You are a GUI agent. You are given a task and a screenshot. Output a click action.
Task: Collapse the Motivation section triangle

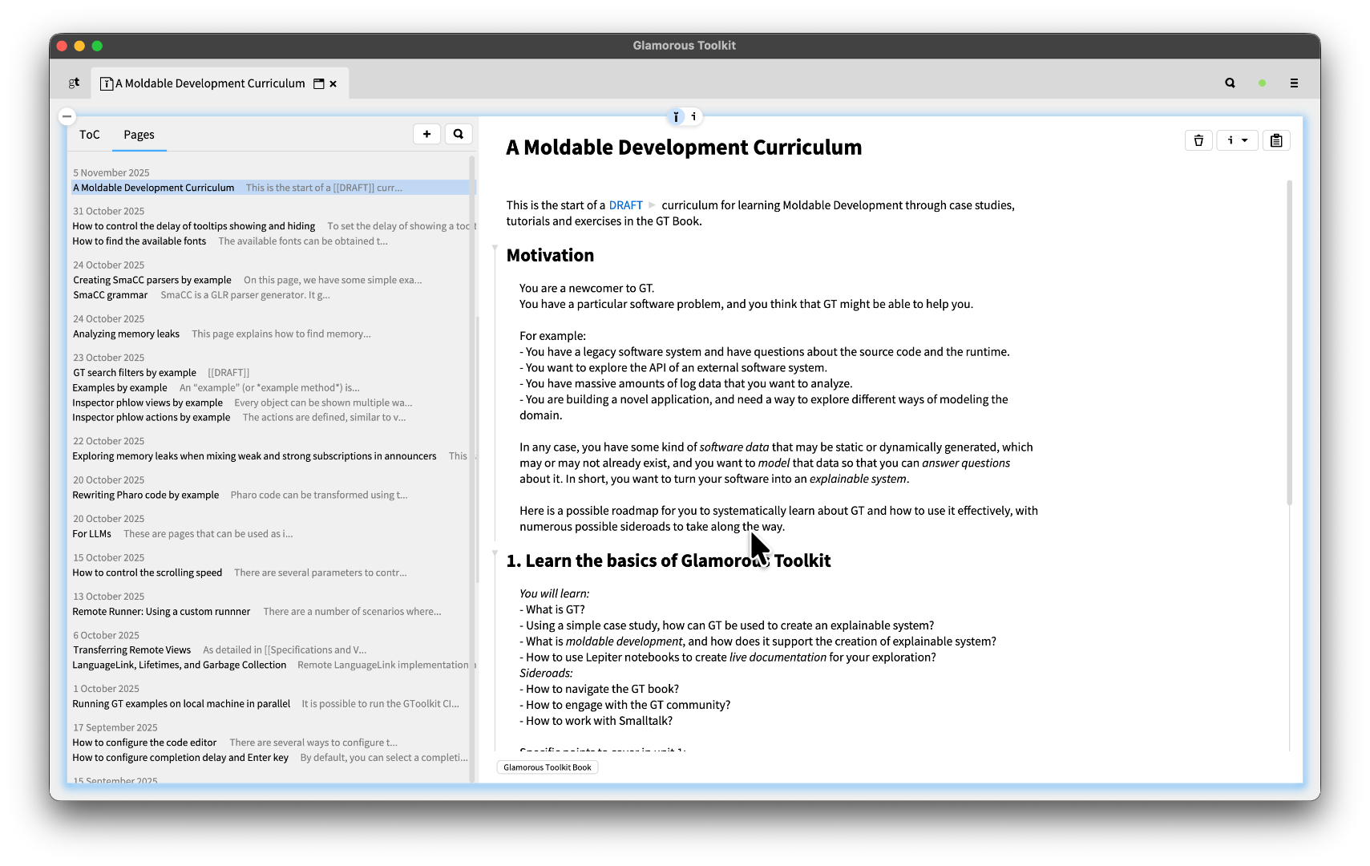point(495,248)
